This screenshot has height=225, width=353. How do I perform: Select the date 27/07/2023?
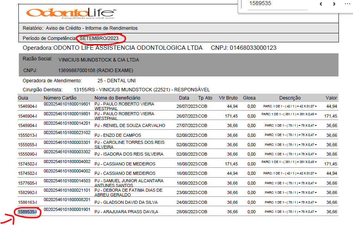click(x=187, y=126)
